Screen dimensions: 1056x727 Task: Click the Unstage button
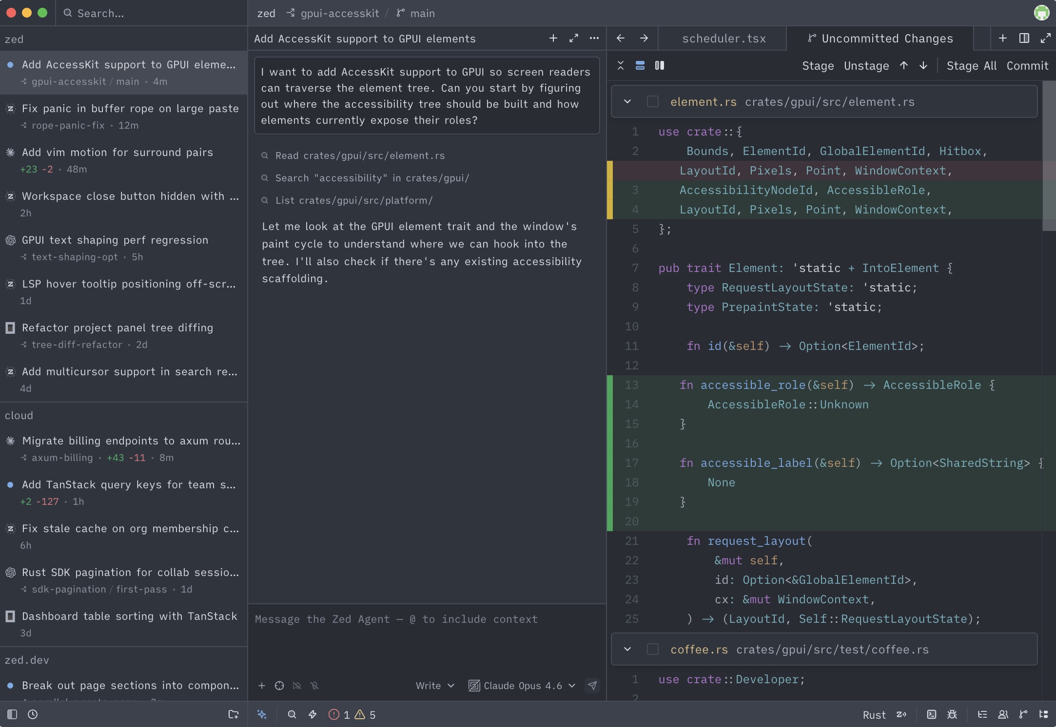(x=866, y=66)
